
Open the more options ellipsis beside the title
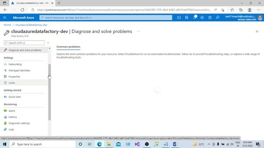point(138,31)
